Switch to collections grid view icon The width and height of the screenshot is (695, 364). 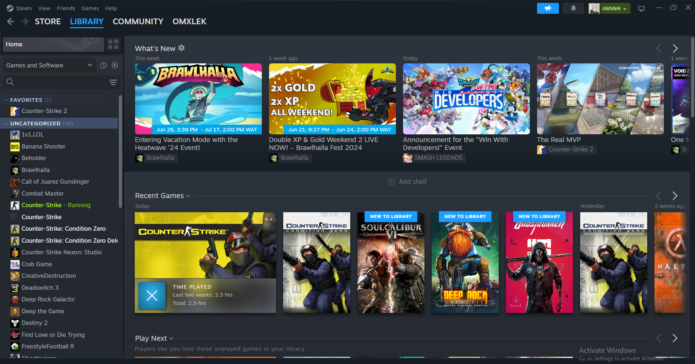(113, 44)
